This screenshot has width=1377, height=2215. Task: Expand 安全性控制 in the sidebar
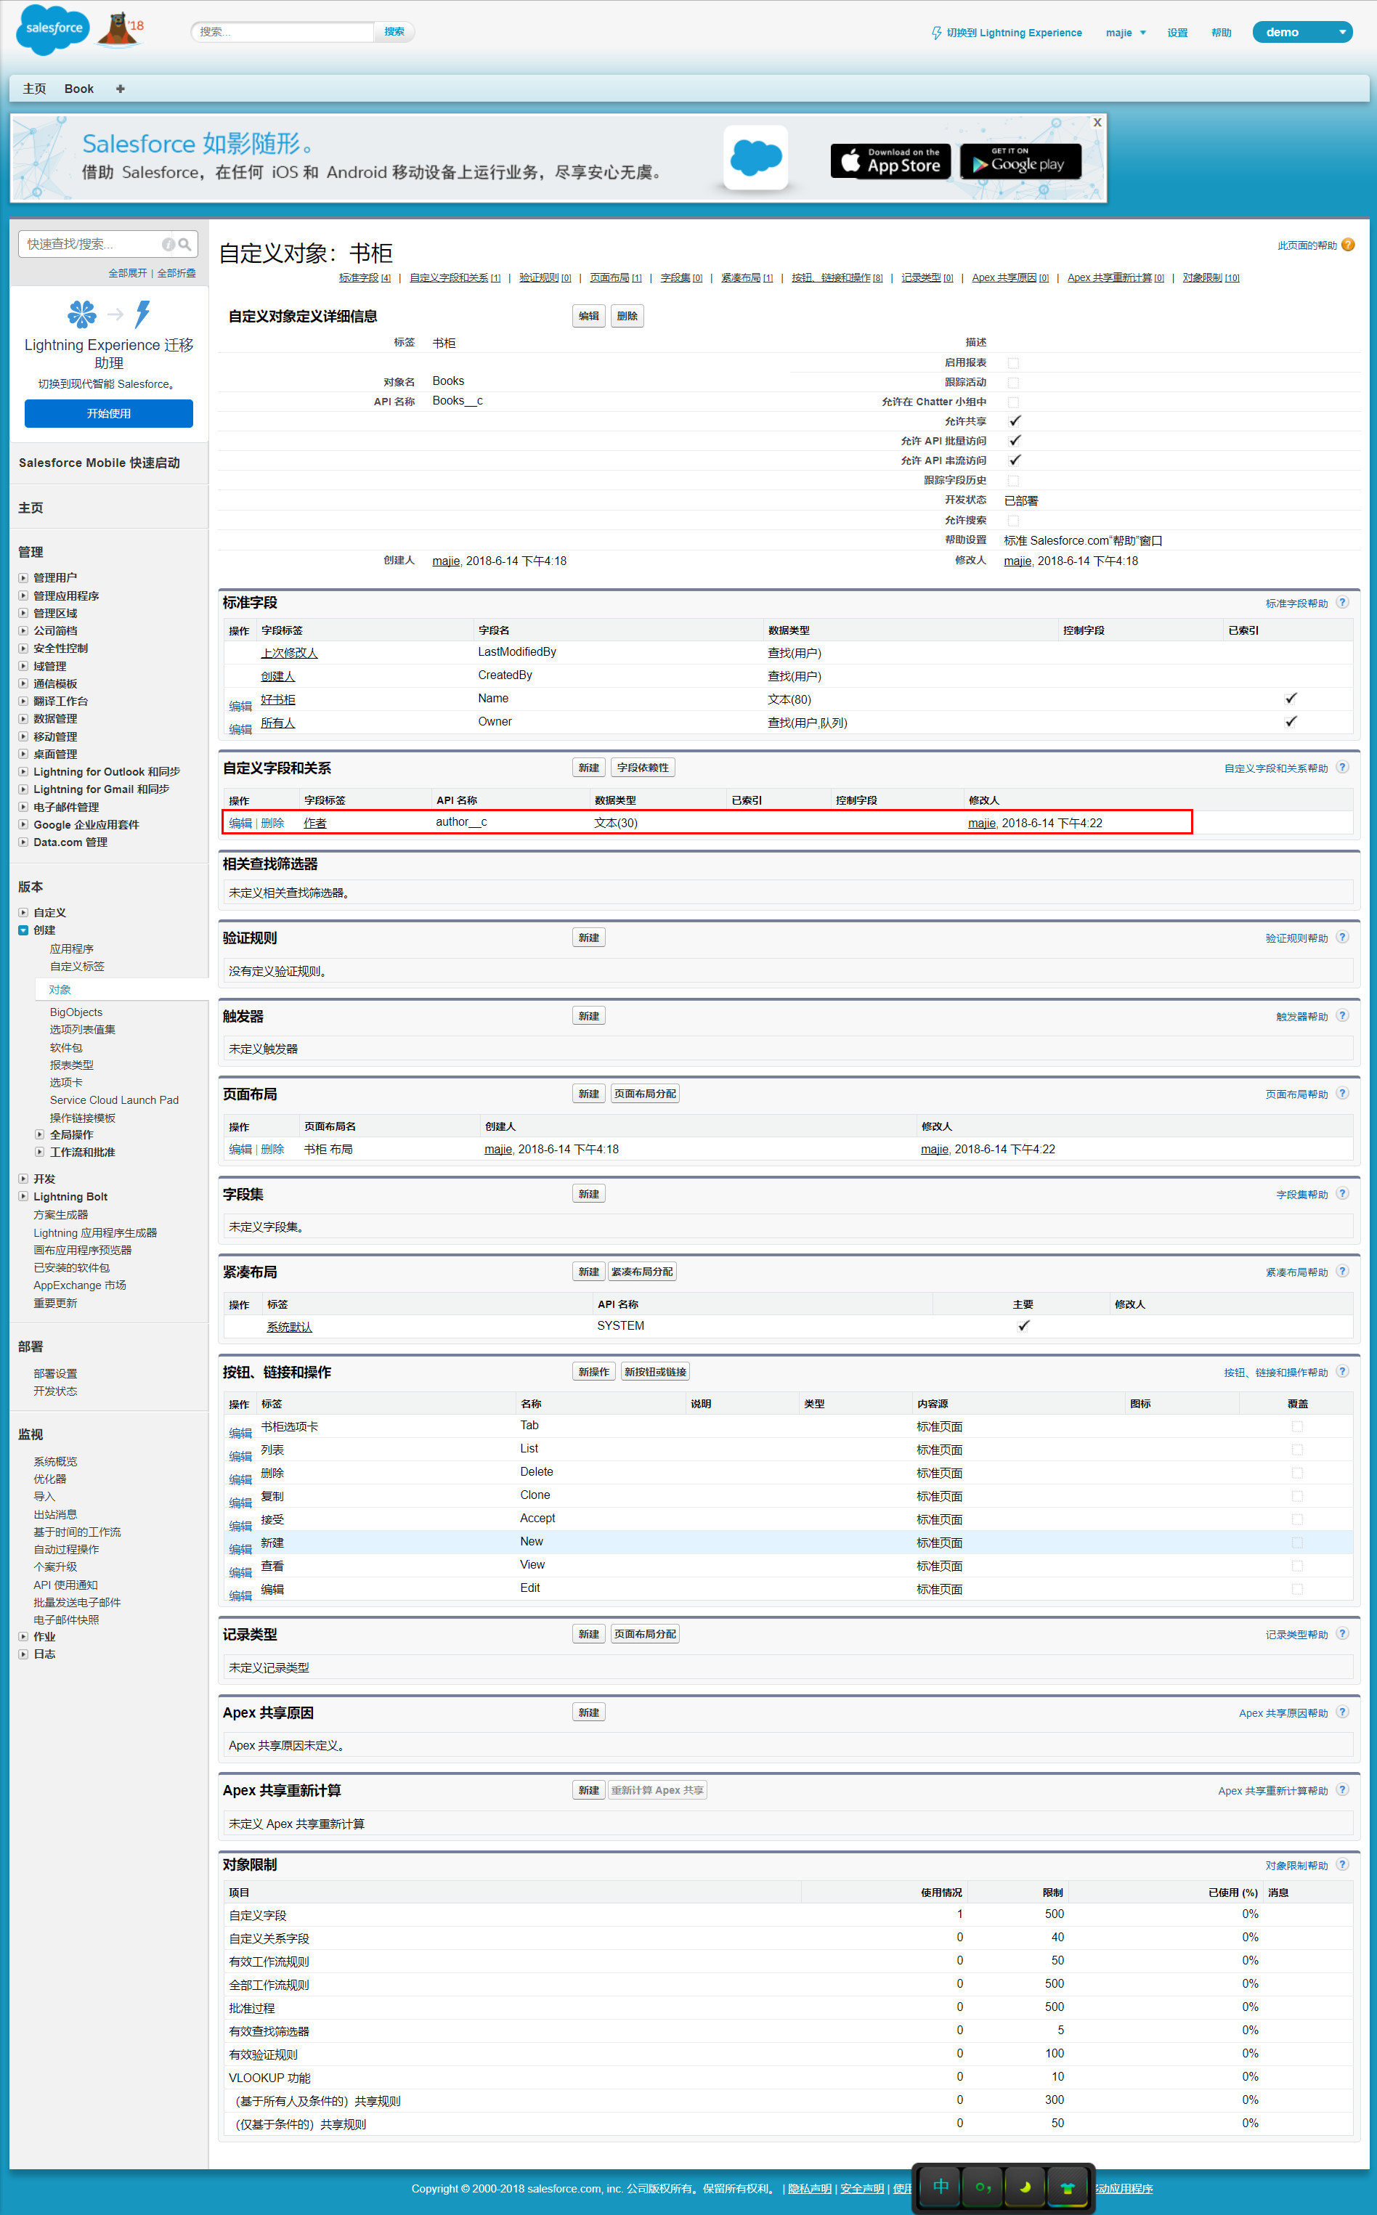tap(24, 649)
